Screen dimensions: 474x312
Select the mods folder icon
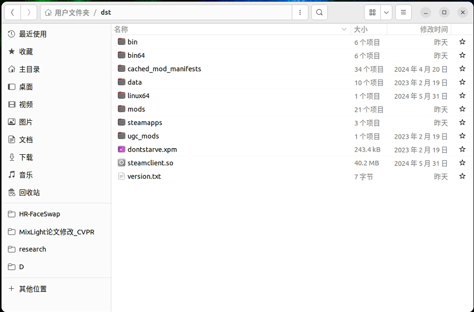(121, 109)
